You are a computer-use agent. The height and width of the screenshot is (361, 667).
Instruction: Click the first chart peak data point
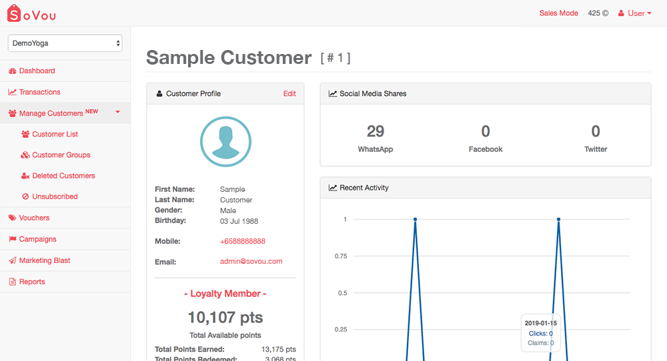415,219
